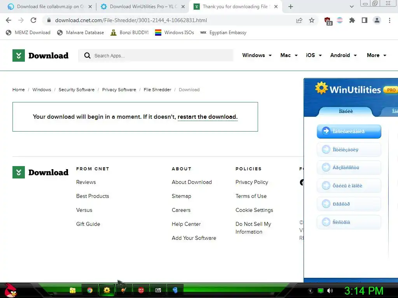Screen dimensions: 398x298
Task: Switch to the collabvm.zip download tab
Action: [49, 7]
